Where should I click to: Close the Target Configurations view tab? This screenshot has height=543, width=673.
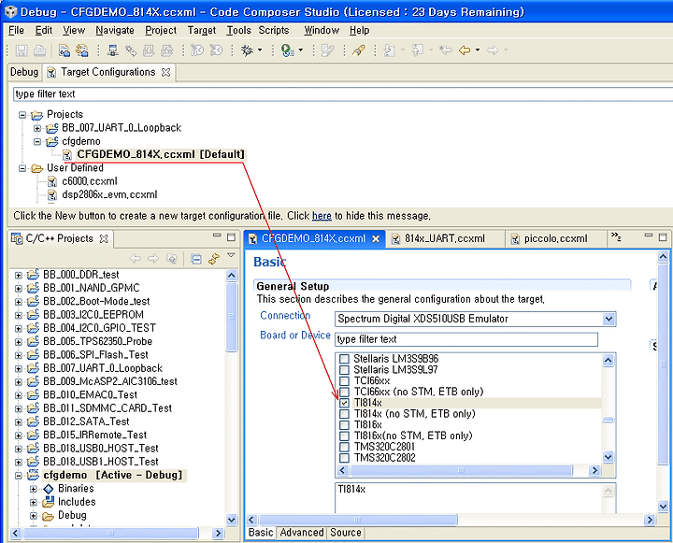(165, 72)
